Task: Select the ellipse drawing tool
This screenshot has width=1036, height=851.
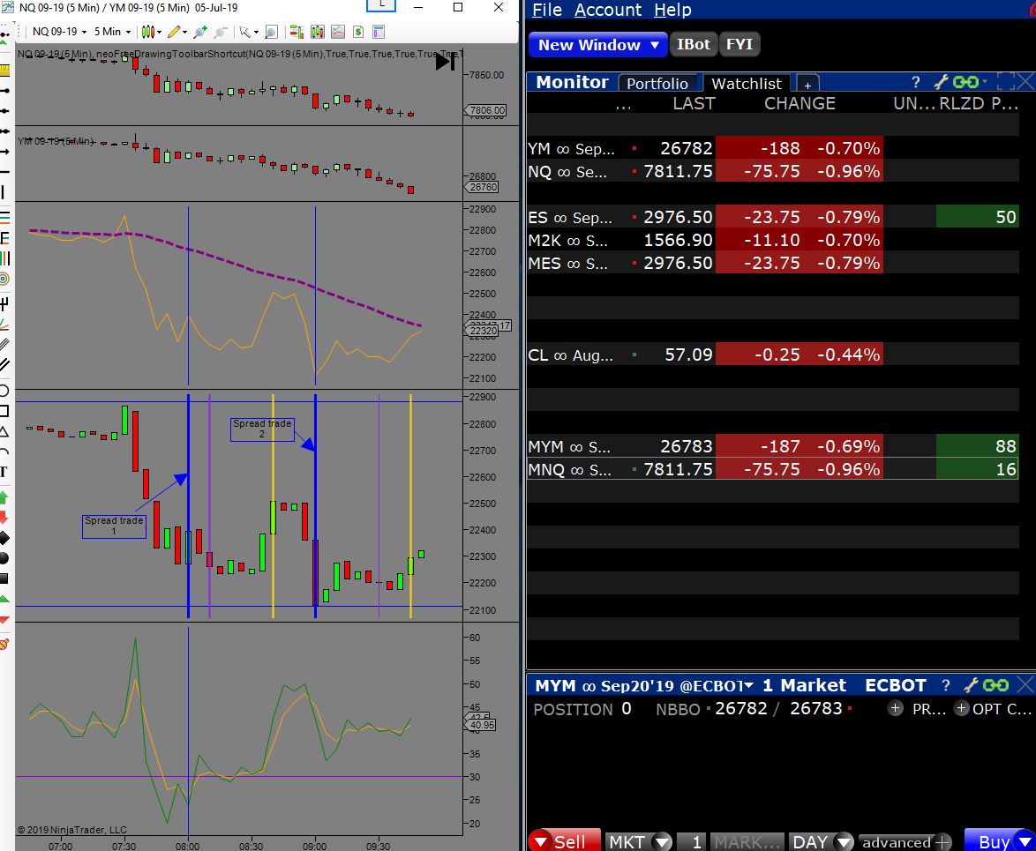Action: [4, 390]
